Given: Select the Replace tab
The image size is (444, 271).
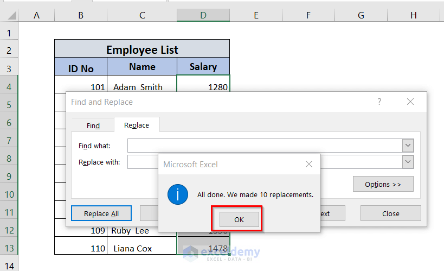Looking at the screenshot, I should (x=137, y=125).
